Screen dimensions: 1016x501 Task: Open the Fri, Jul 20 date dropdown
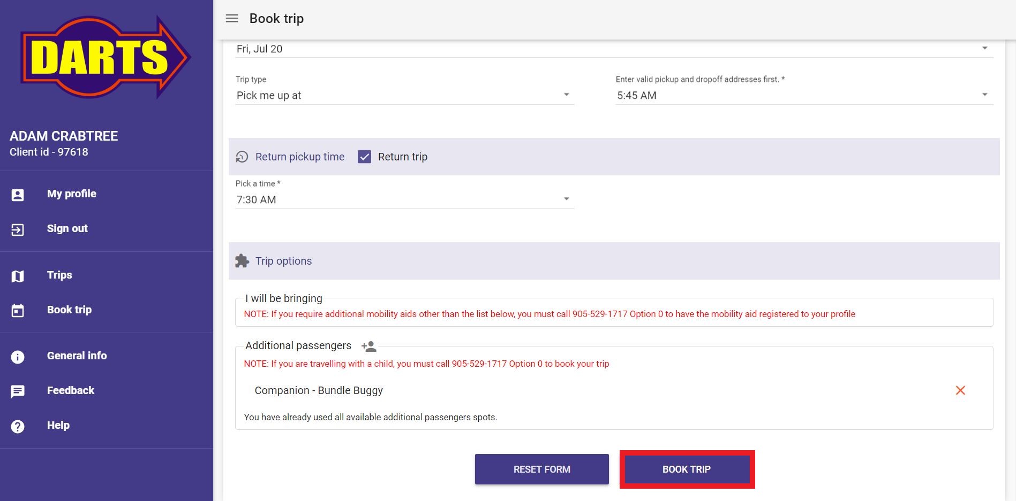click(x=614, y=49)
